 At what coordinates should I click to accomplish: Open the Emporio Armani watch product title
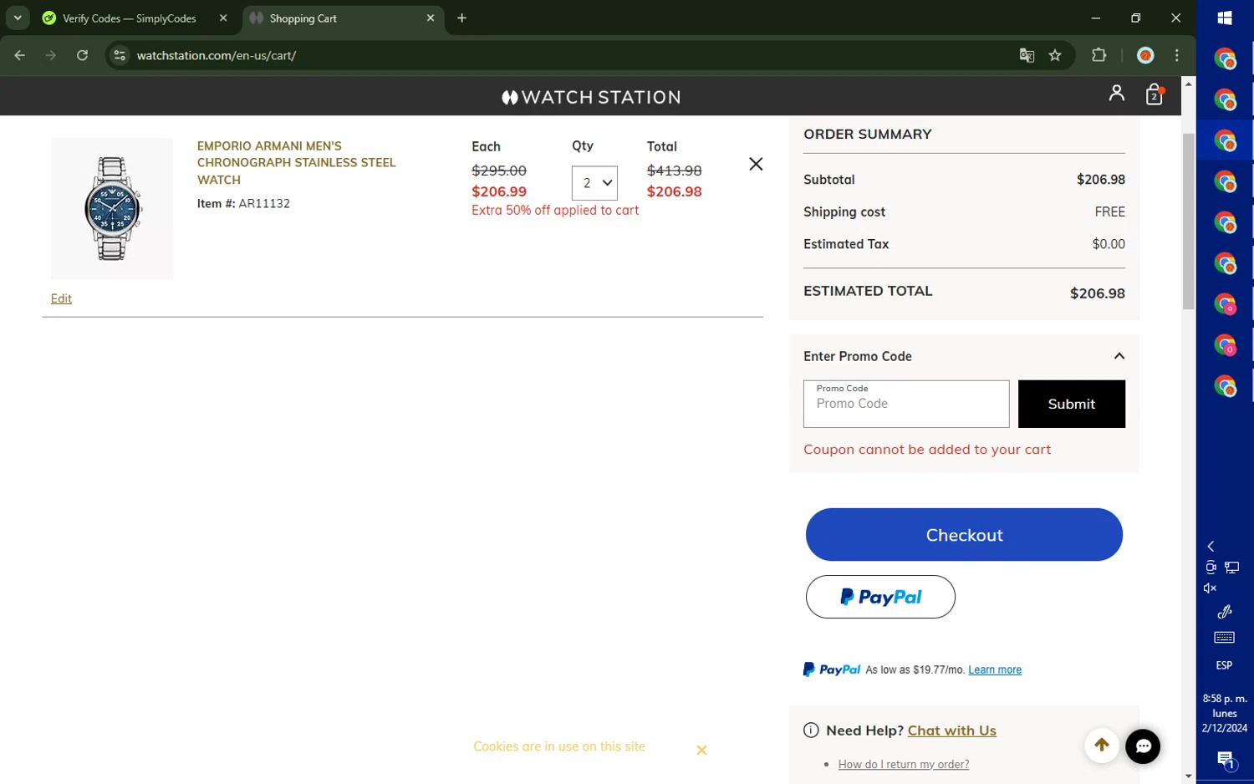(x=296, y=162)
